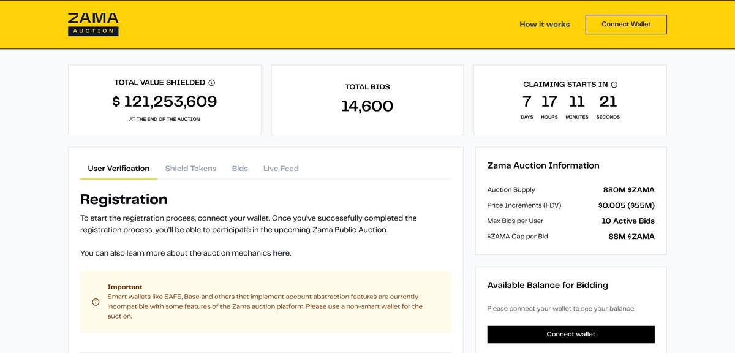The image size is (735, 353).
Task: Click the Auction Supply 880M $ZAMA row
Action: 570,190
